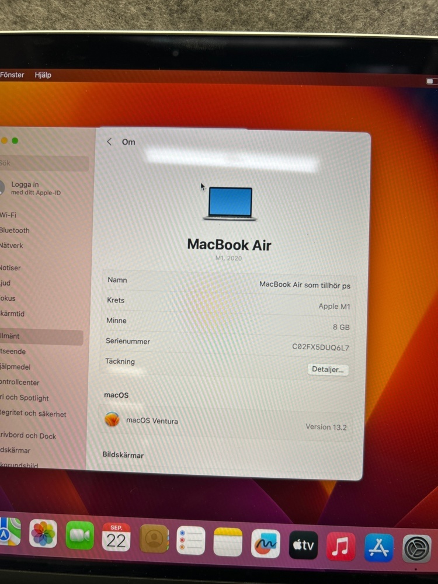Click the M1, 2020 subtitle
This screenshot has height=584, width=438.
pyautogui.click(x=229, y=258)
